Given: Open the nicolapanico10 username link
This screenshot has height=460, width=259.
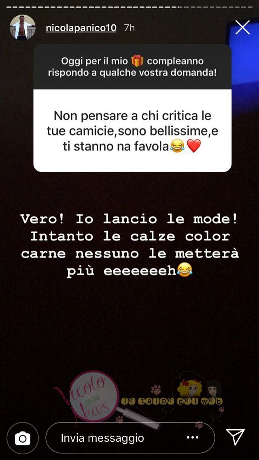Looking at the screenshot, I should 81,28.
